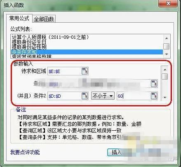Viewport: 181px width, 167px height.
Task: Select 提取身份证生日 in formula list
Action: click(x=29, y=42)
